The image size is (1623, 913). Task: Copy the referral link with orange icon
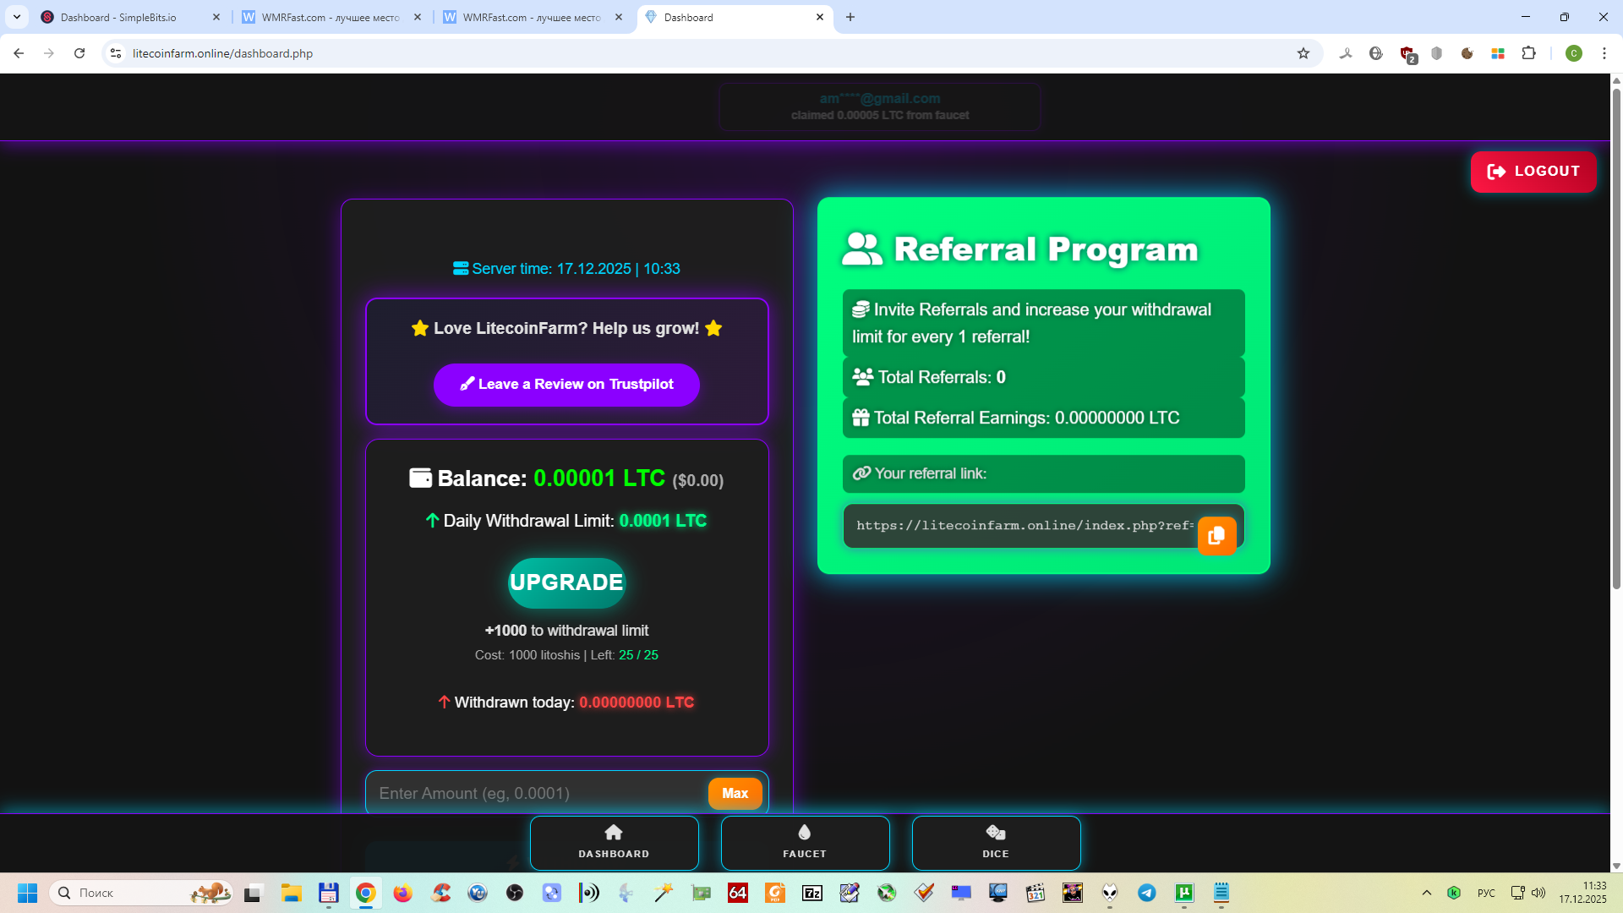(x=1216, y=536)
